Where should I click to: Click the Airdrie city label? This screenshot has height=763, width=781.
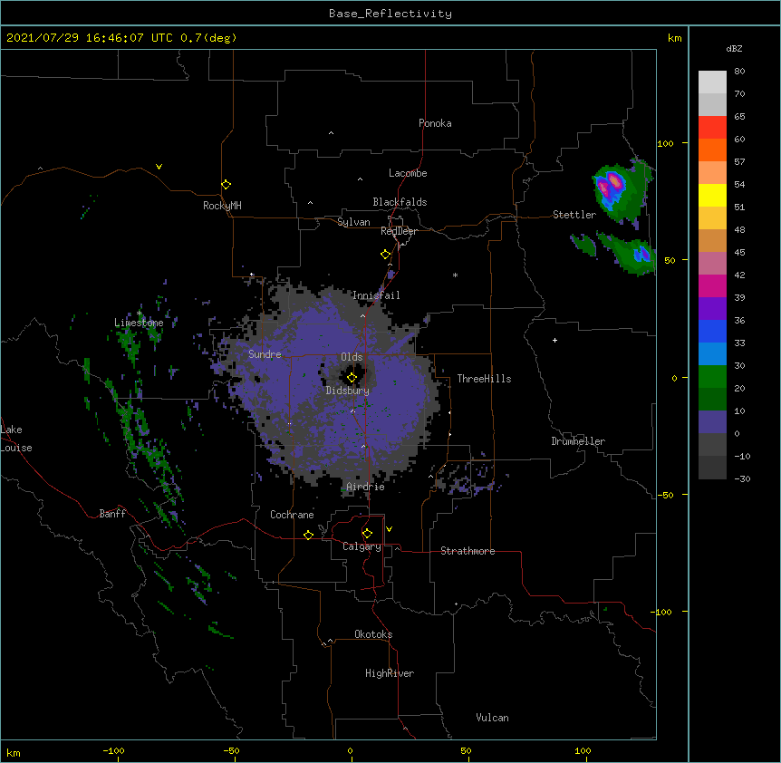tap(365, 487)
